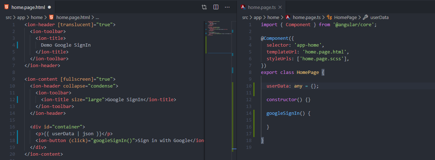Click the div id="container" line
This screenshot has width=435, height=160.
pyautogui.click(x=57, y=127)
